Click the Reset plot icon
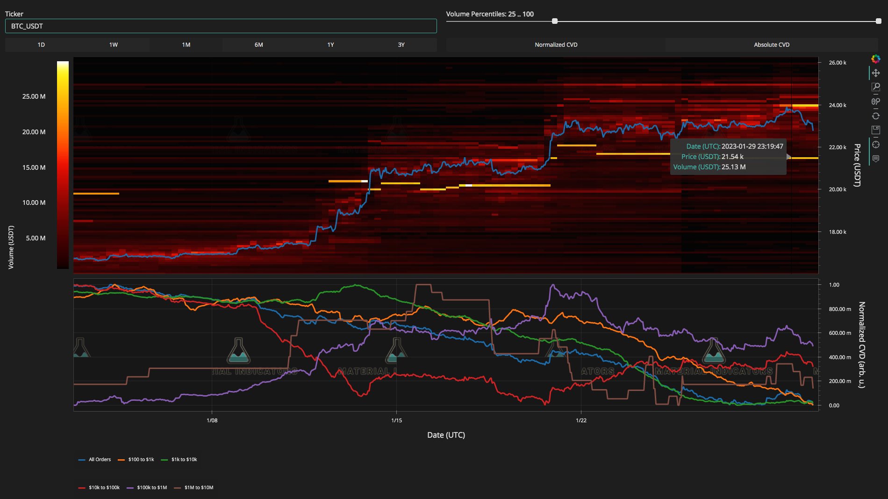Viewport: 888px width, 499px height. tap(876, 116)
